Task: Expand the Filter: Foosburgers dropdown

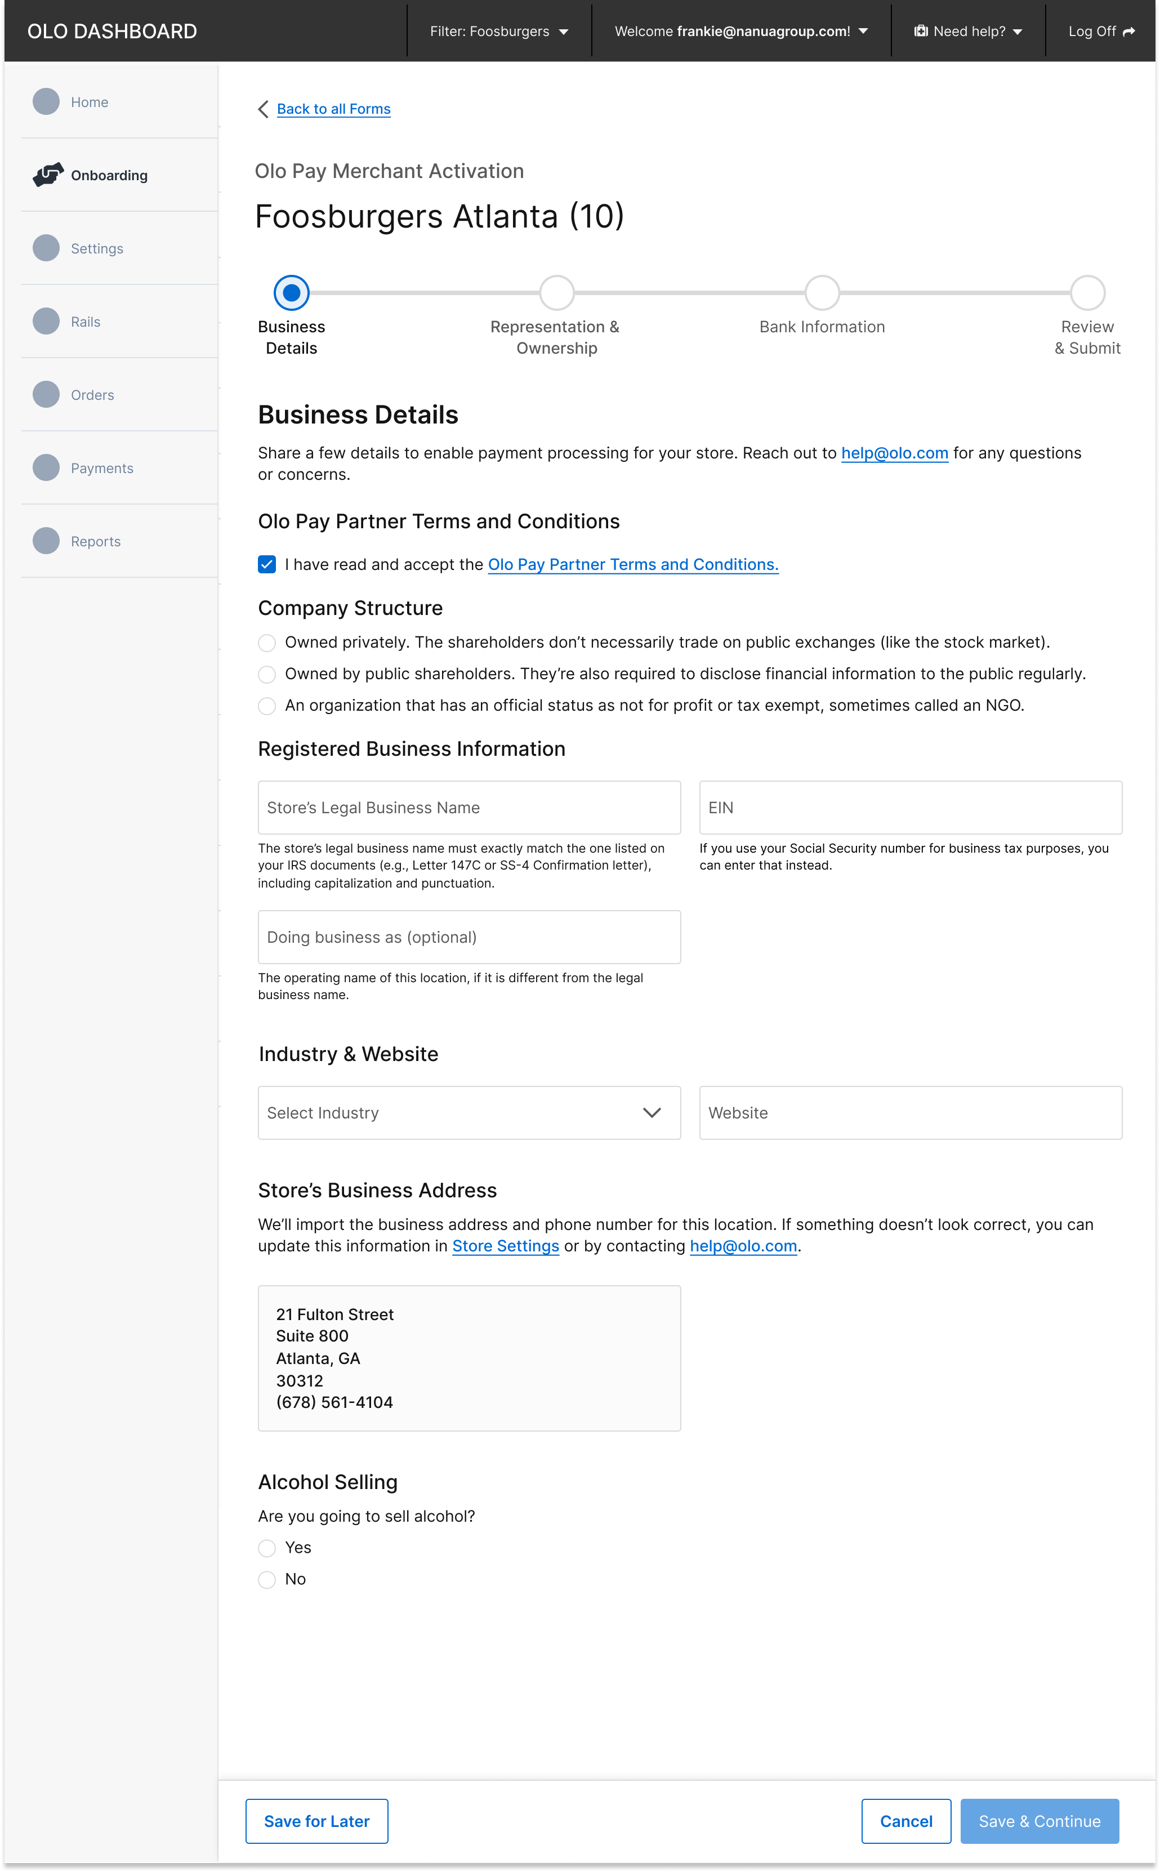Action: [499, 32]
